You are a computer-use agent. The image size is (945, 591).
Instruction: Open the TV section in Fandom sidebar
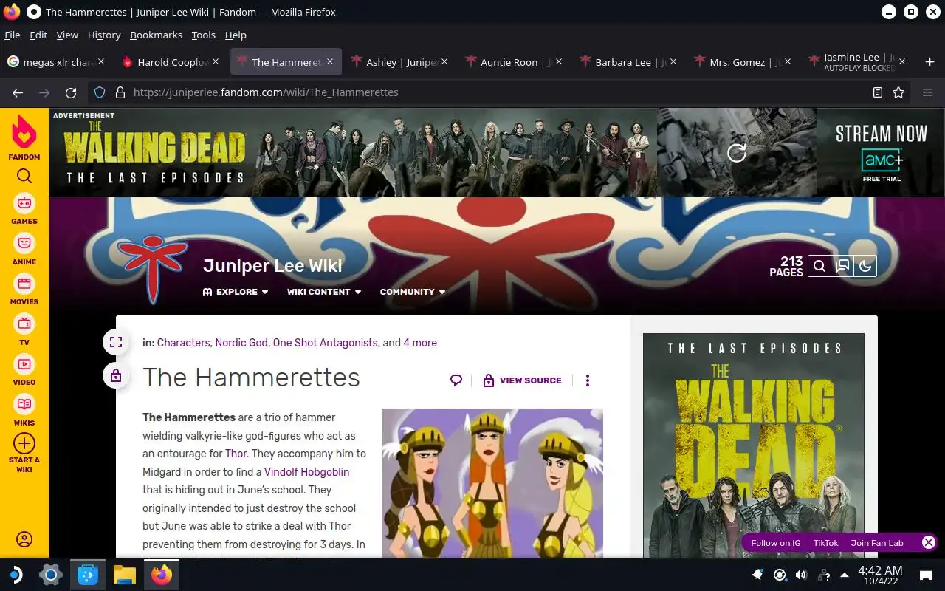point(24,330)
